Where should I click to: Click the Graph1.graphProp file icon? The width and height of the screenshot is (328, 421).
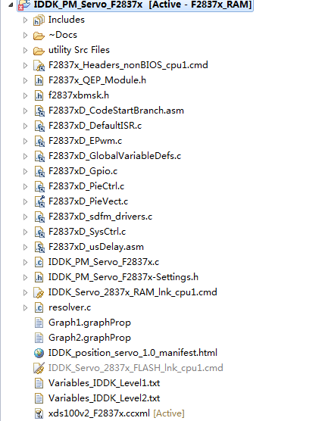39,323
